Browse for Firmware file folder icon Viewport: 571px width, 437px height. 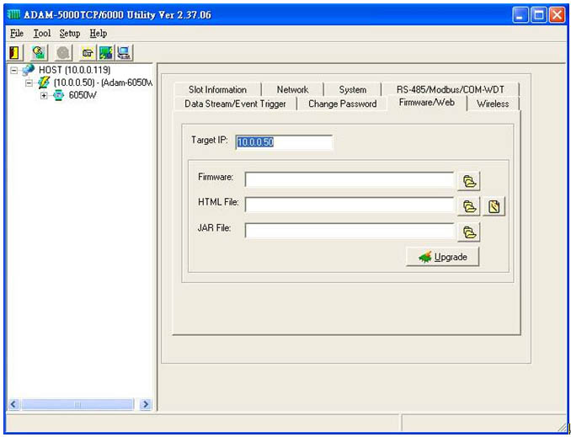[469, 181]
